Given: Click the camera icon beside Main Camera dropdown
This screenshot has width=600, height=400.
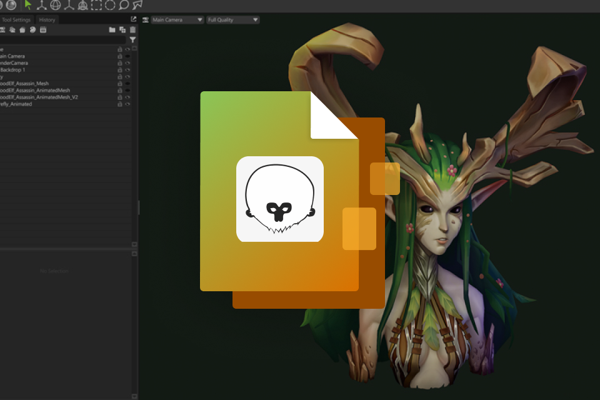Looking at the screenshot, I should [x=146, y=20].
